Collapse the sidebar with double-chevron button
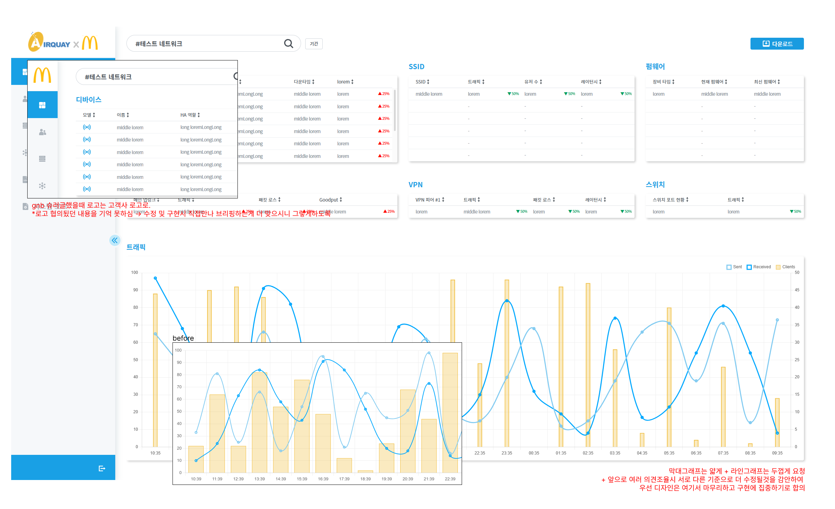This screenshot has height=509, width=835. [115, 240]
